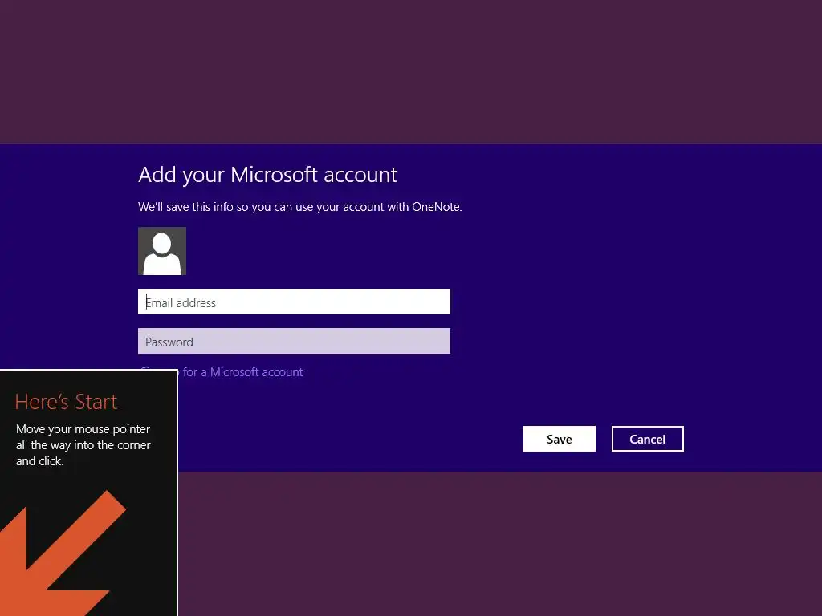
Task: Focus the Password field
Action: click(x=294, y=341)
